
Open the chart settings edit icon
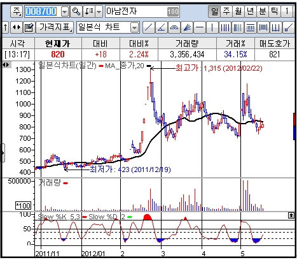(x=29, y=27)
